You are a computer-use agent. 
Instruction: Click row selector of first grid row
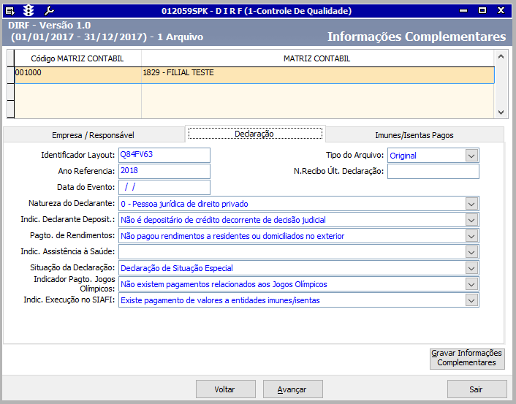point(11,75)
